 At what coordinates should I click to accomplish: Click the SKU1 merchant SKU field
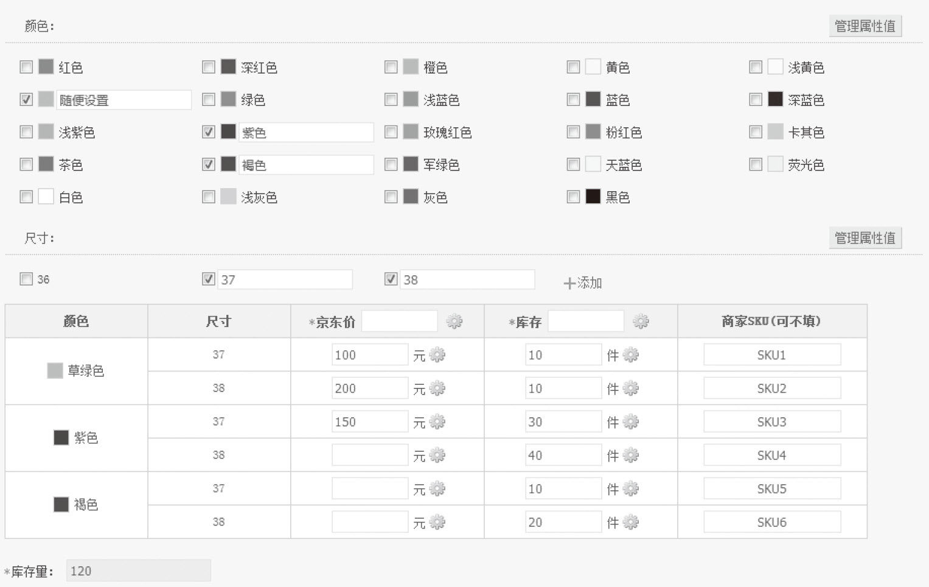772,355
